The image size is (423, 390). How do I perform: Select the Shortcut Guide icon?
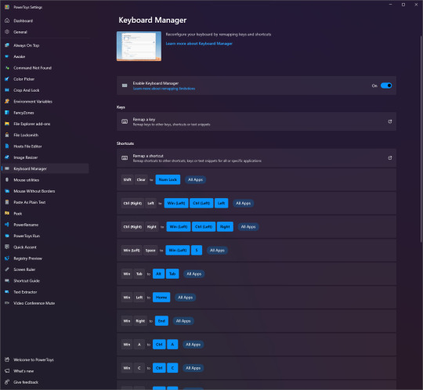coord(7,280)
